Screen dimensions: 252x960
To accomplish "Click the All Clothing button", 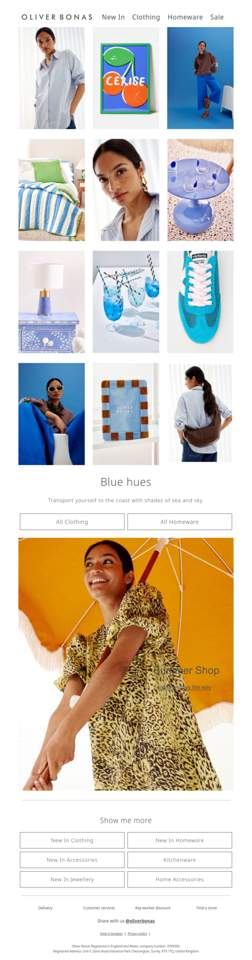I will click(72, 522).
